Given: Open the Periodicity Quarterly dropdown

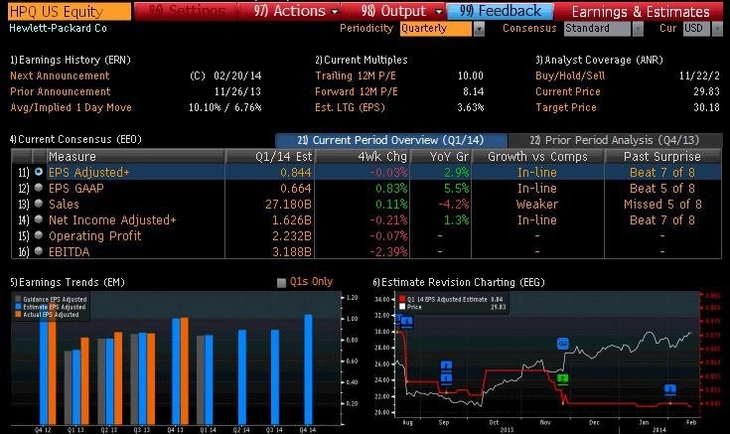Looking at the screenshot, I should [479, 29].
